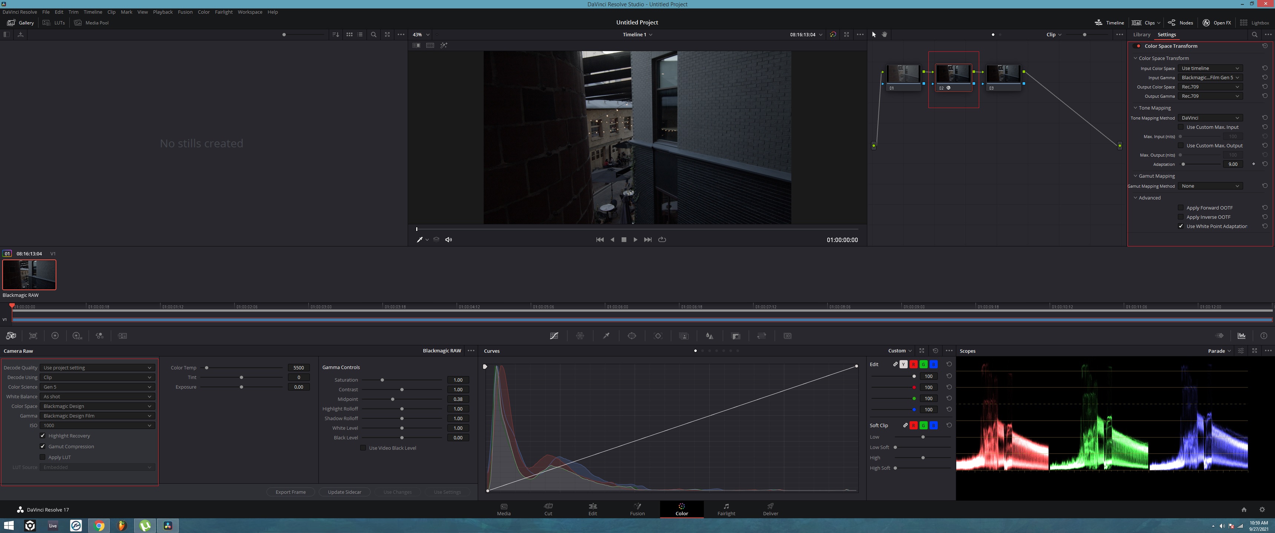Click Export Frame button
1275x533 pixels.
tap(291, 492)
